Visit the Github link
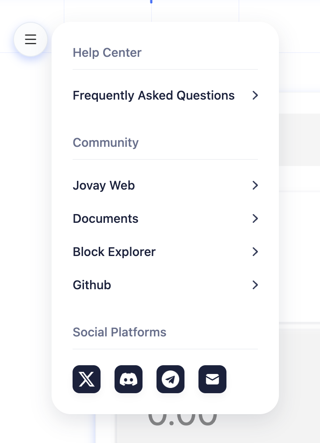320x443 pixels. 92,285
